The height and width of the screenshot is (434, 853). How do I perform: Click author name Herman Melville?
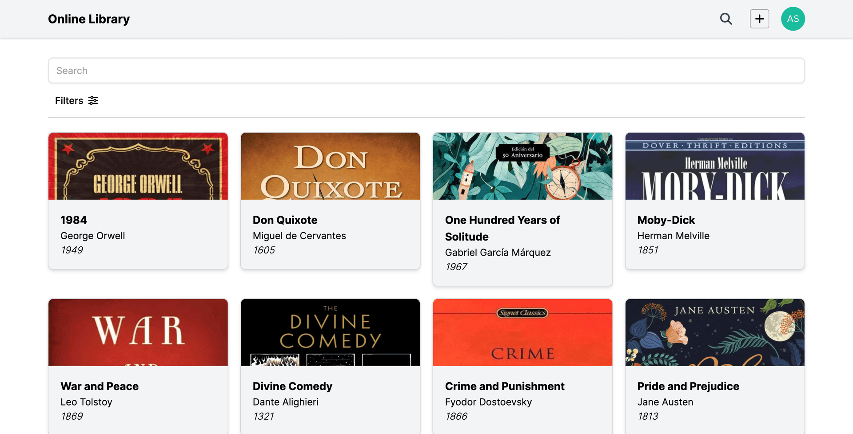coord(674,236)
